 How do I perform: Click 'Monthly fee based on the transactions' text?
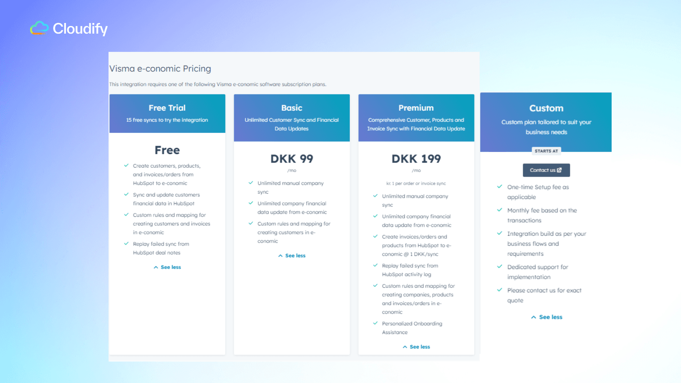click(542, 215)
